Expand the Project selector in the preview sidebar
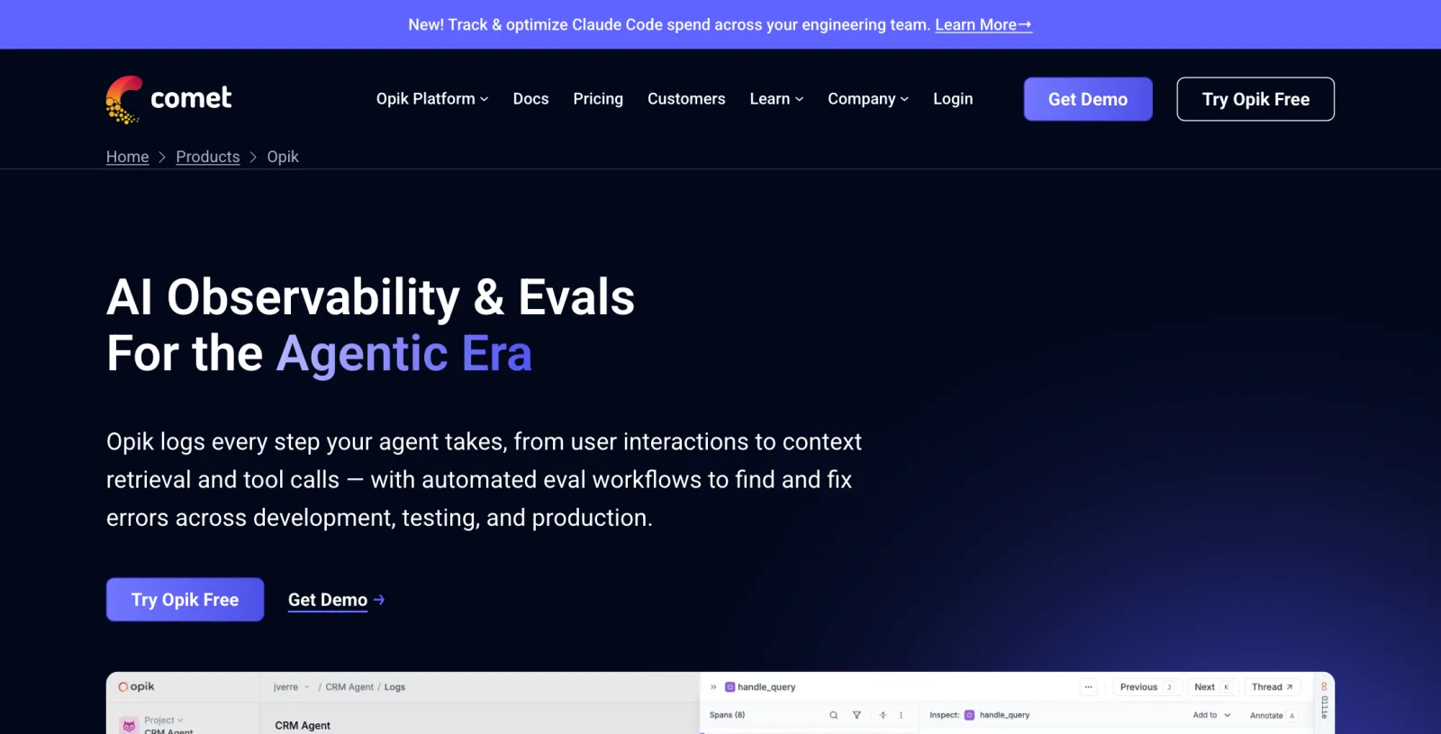Screen dimensions: 1441x734 tap(163, 720)
